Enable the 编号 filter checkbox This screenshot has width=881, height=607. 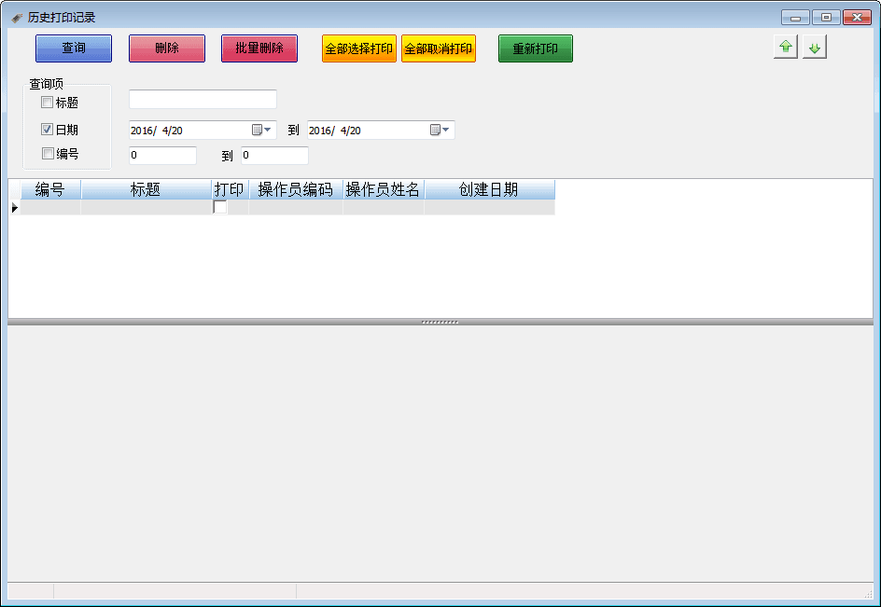point(48,154)
